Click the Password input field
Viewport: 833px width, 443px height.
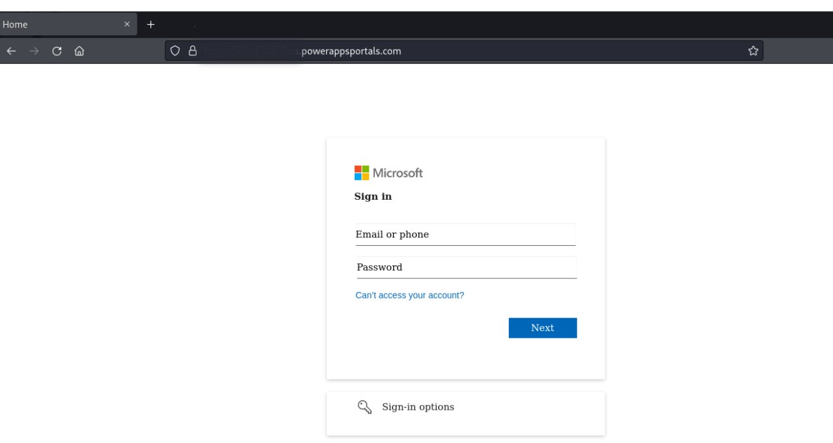point(466,267)
